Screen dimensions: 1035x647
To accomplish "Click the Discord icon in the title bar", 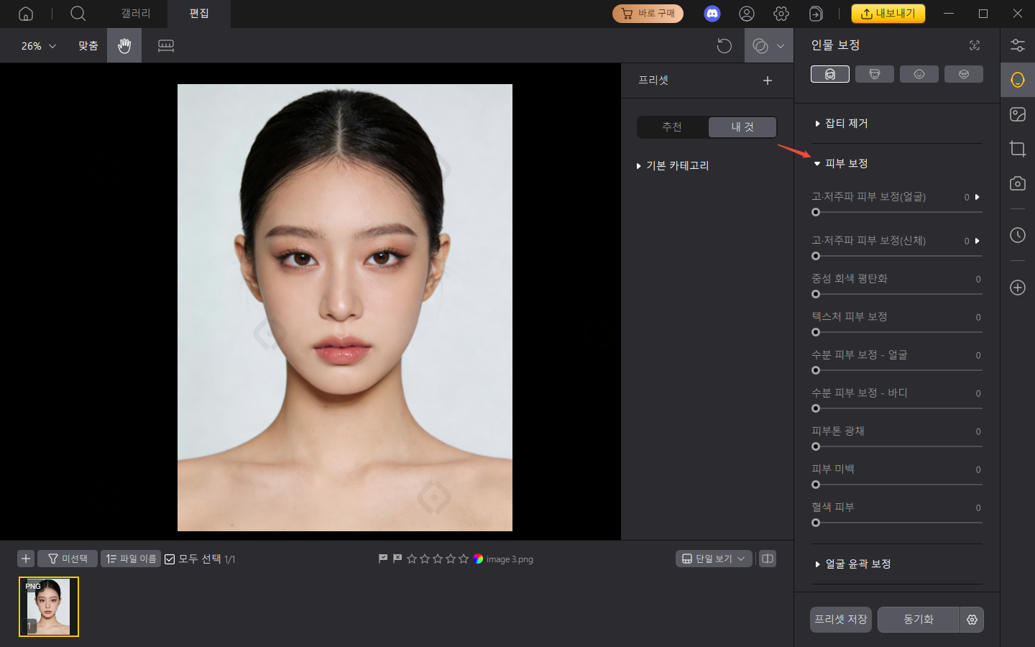I will click(712, 13).
